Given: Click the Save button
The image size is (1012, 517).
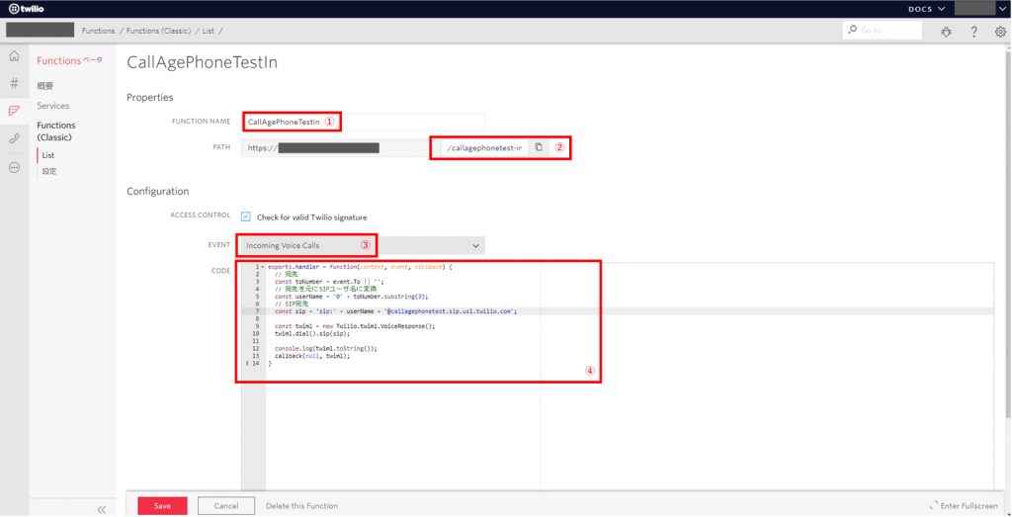Looking at the screenshot, I should [x=163, y=506].
